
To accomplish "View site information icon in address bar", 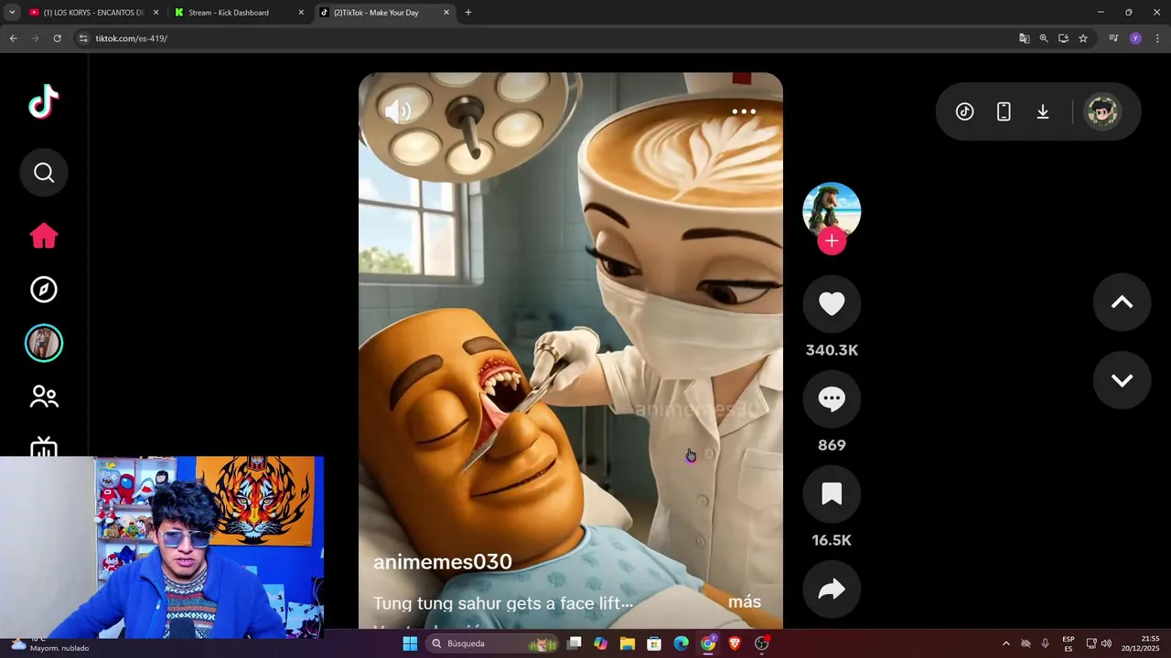I will click(83, 38).
